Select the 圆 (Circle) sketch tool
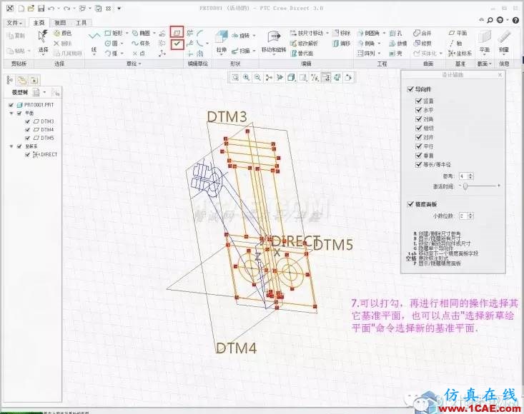Viewport: 524px width, 414px height. point(112,43)
